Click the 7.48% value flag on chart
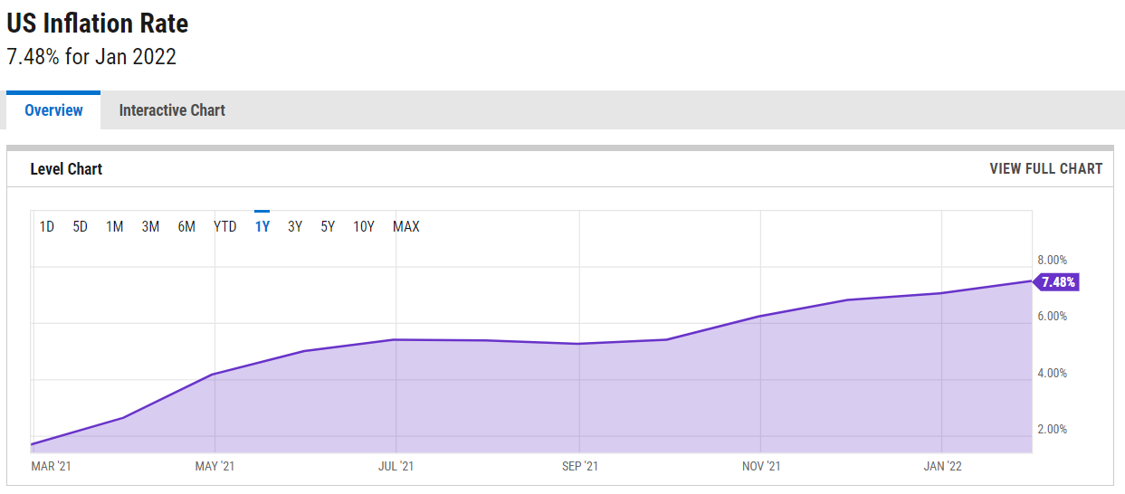 coord(1056,282)
